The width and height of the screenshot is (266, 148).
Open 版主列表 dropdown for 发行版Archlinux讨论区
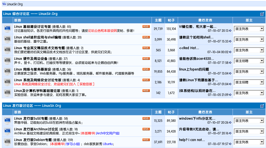pyautogui.click(x=249, y=131)
